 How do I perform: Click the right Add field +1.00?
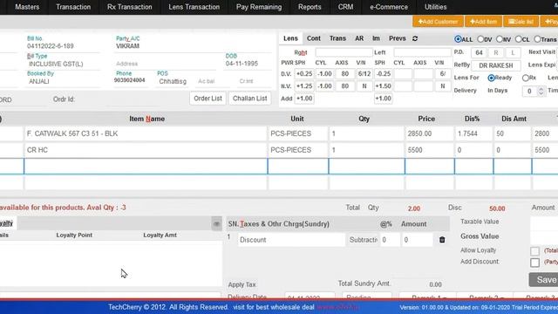point(304,99)
